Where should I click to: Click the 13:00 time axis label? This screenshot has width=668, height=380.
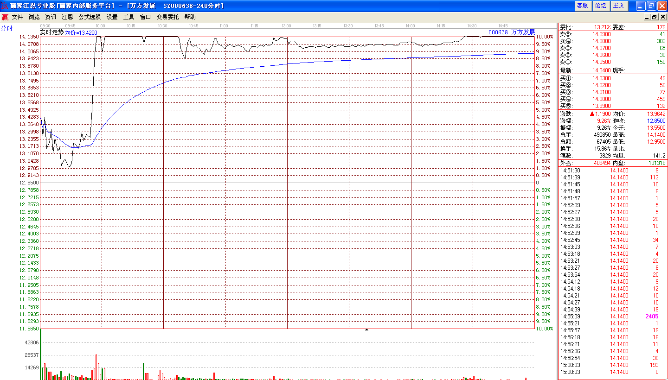(x=287, y=26)
